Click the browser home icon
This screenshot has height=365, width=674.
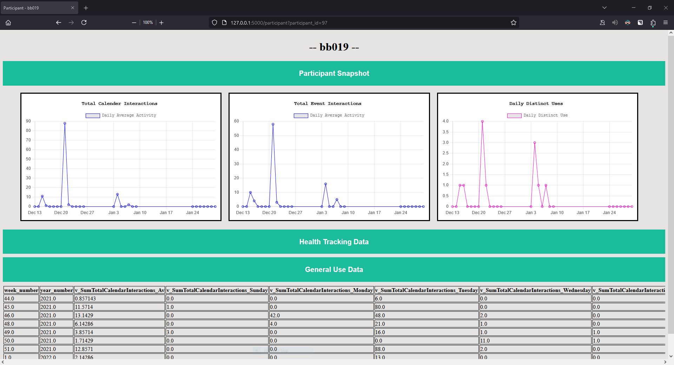pos(8,22)
